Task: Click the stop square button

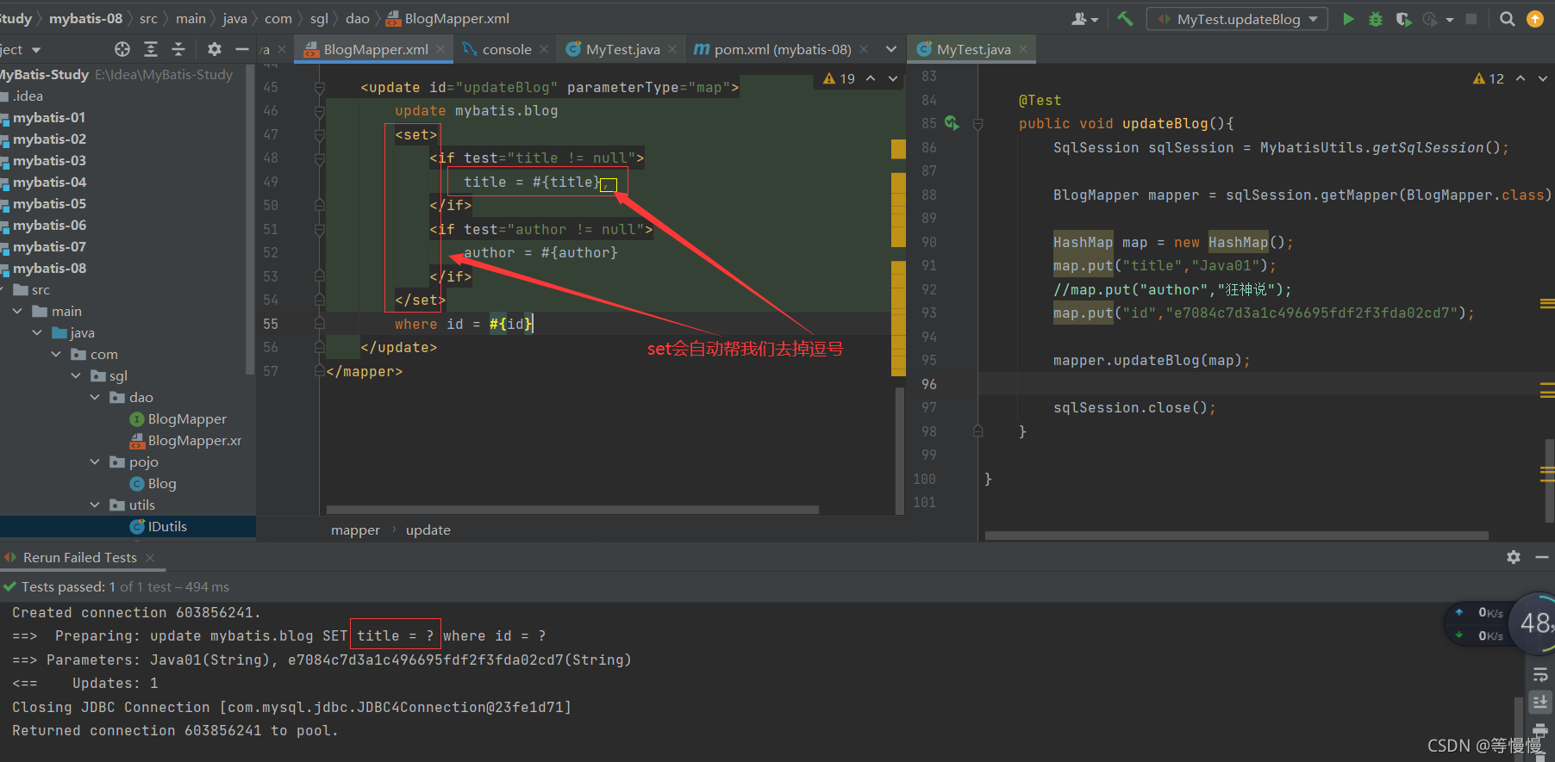Action: click(1471, 19)
